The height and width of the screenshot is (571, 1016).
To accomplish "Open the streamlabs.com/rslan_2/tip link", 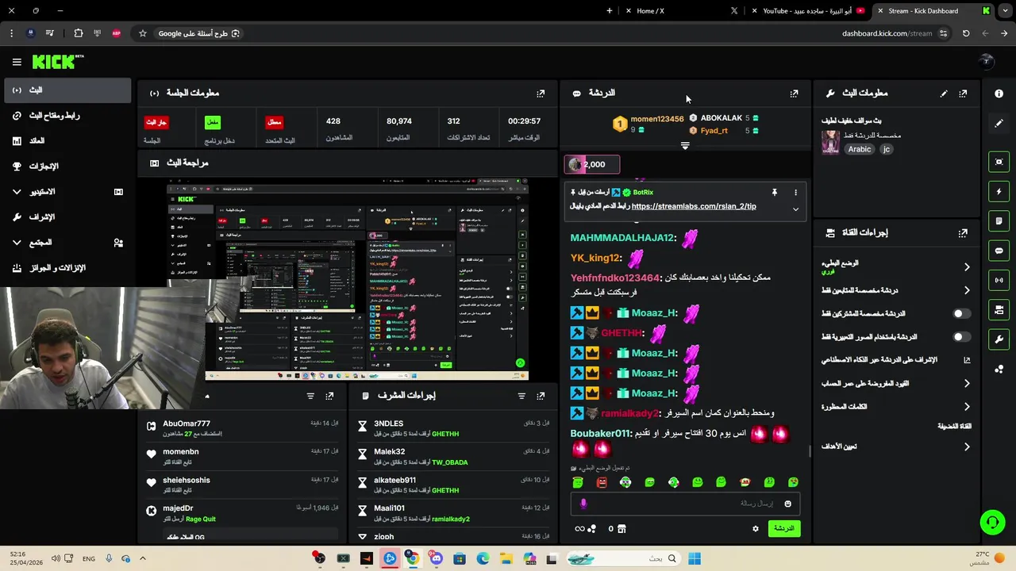I will point(694,206).
